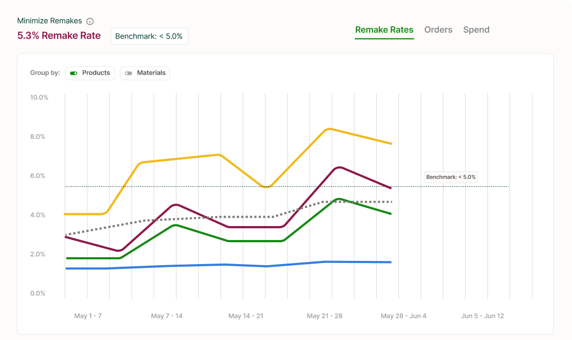The height and width of the screenshot is (340, 572).
Task: Select the May 21 - 28 axis label
Action: (324, 316)
